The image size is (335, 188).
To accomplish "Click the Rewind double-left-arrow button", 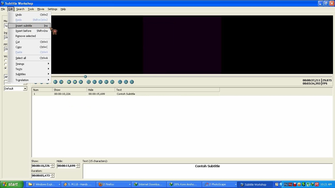I will click(69, 82).
